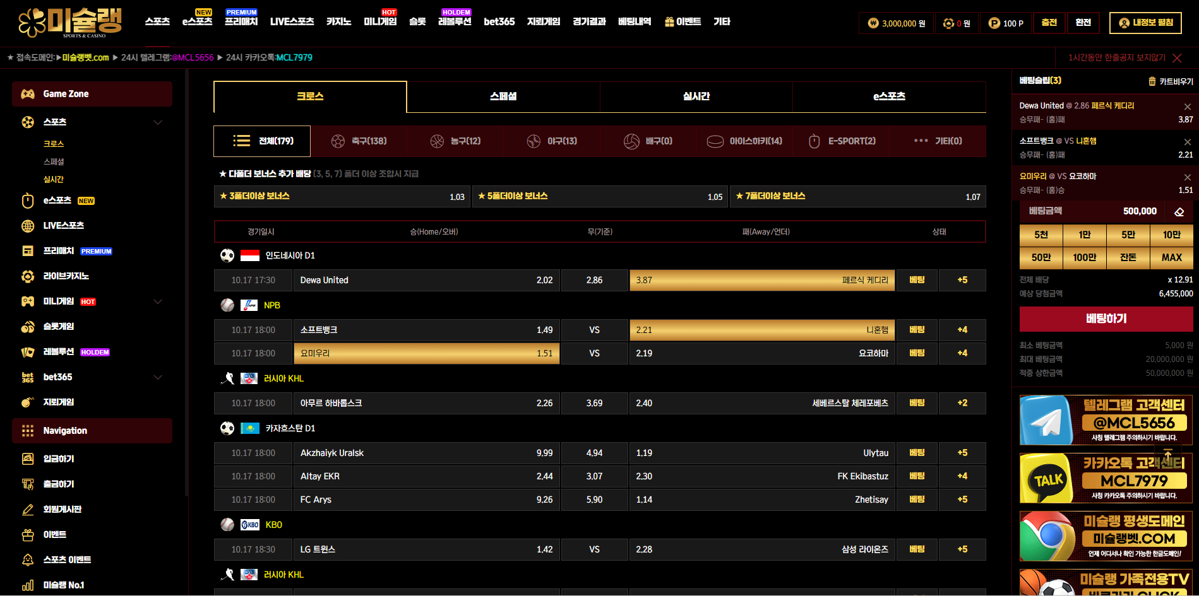Open 스포츠 이벤트 icon in sidebar
The height and width of the screenshot is (596, 1199).
pyautogui.click(x=28, y=560)
